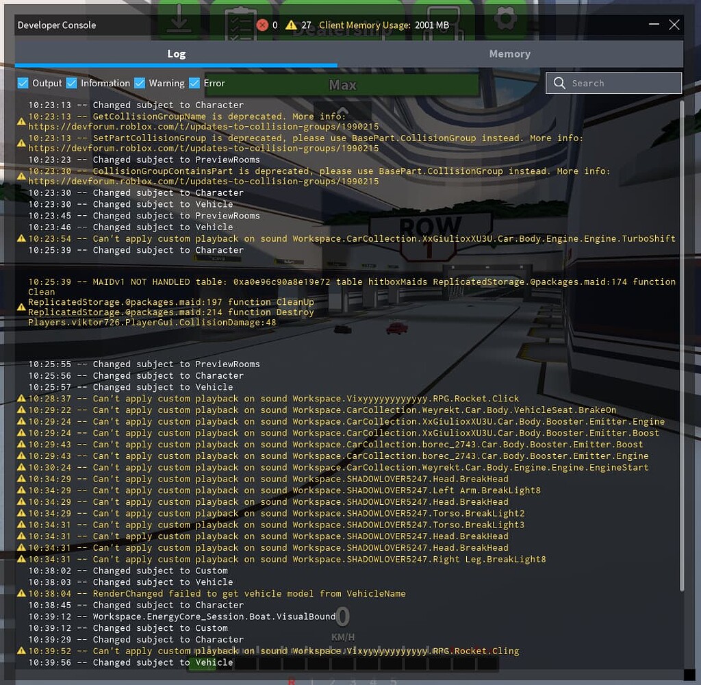Uncheck the Output filter checkbox
Screen dimensions: 701x685
(x=23, y=84)
